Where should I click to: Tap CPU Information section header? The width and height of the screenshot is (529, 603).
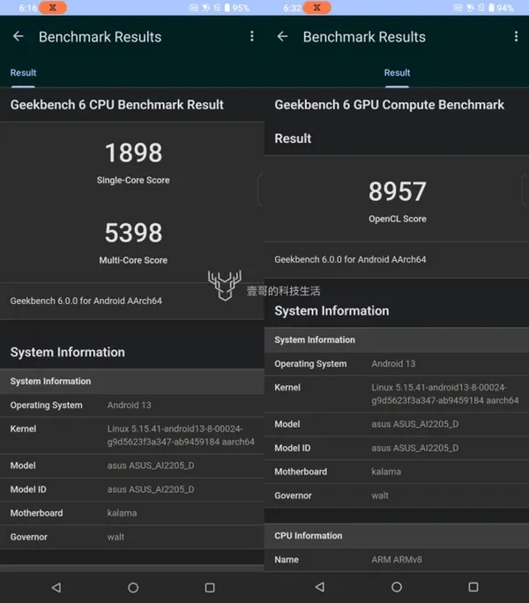pos(397,536)
